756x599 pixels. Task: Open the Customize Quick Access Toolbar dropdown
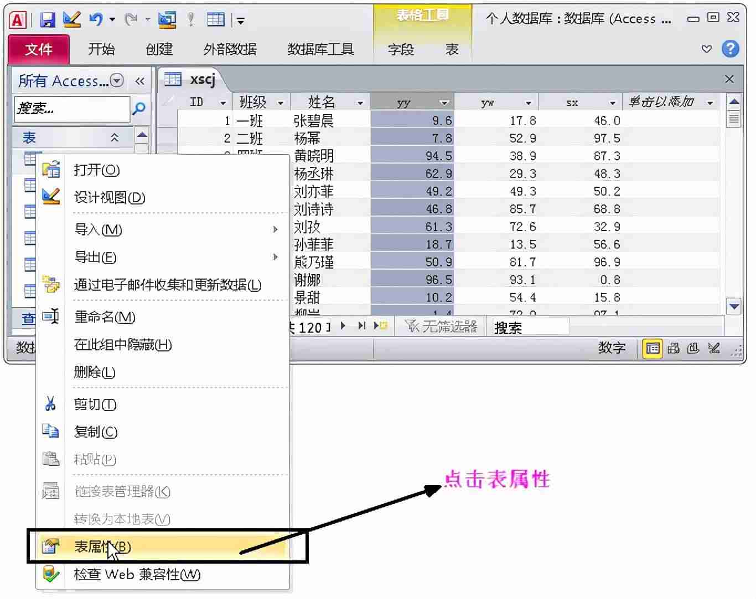point(241,21)
